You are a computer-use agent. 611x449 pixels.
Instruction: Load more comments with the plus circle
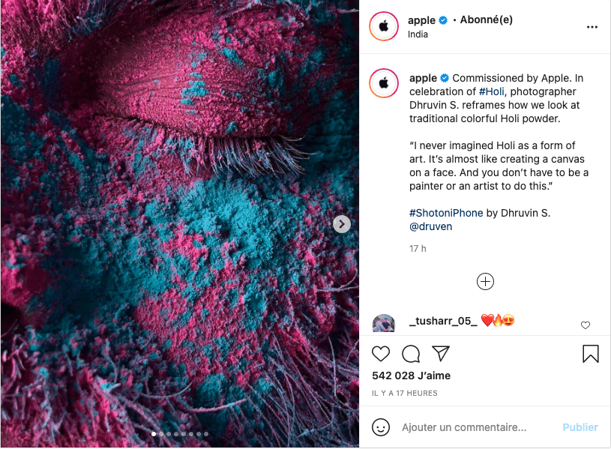point(485,281)
